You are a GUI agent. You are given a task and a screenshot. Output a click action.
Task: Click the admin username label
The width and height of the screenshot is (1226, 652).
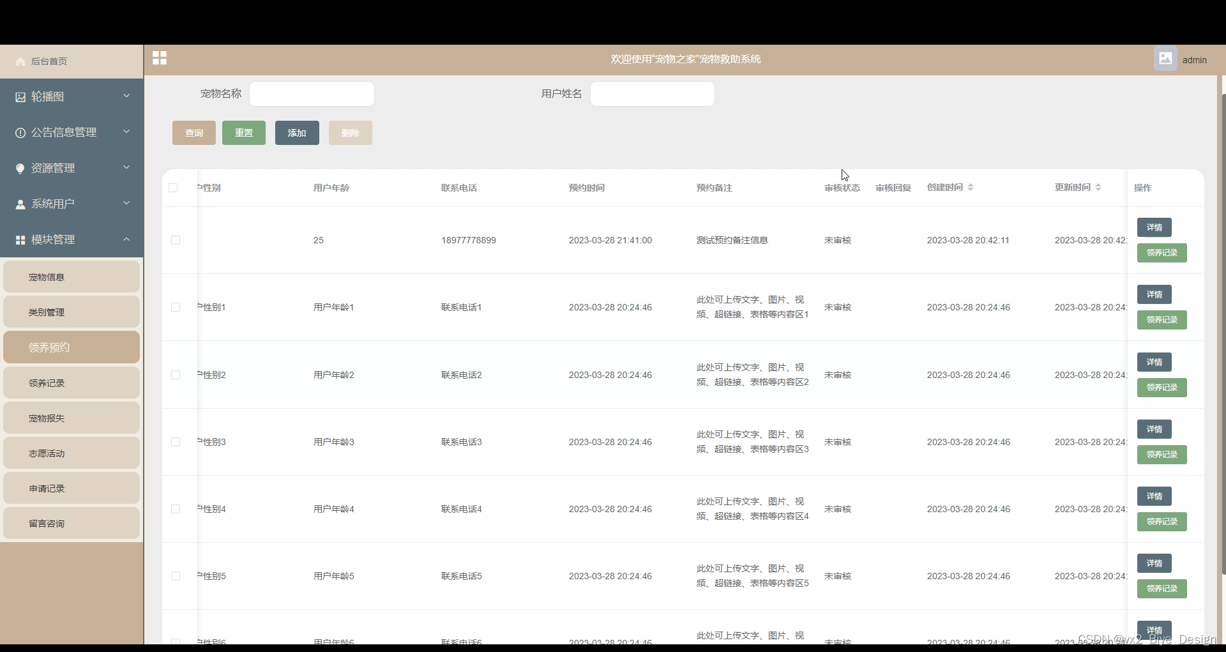pos(1195,60)
